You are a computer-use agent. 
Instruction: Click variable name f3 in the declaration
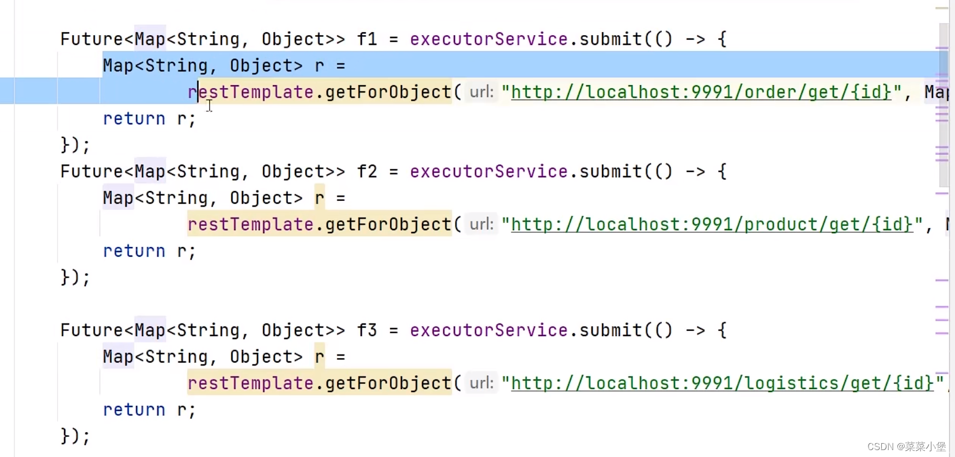(367, 330)
